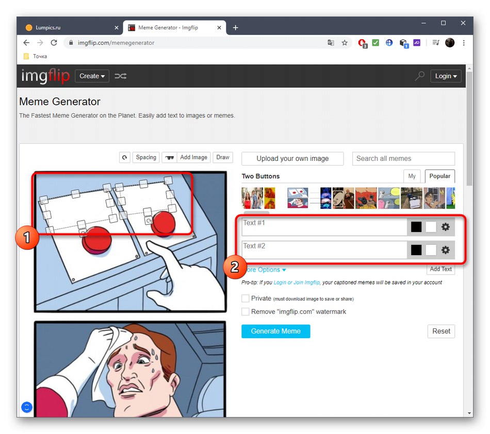The height and width of the screenshot is (434, 490).
Task: Open the Точка bookmark folder
Action: tap(36, 56)
